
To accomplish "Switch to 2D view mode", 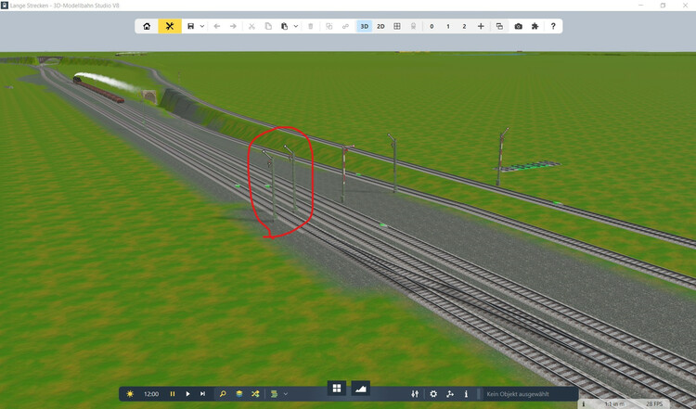I will pyautogui.click(x=380, y=26).
